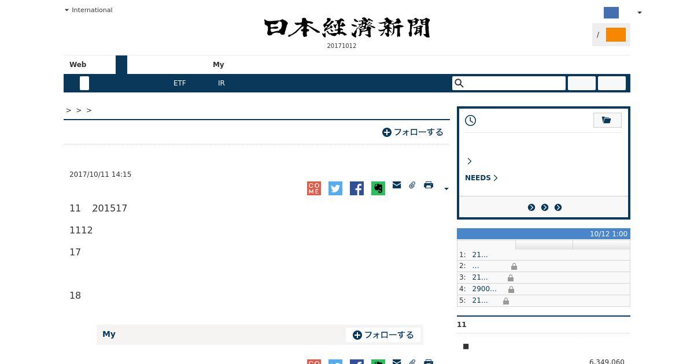The width and height of the screenshot is (694, 364).
Task: Click the lock icon on ranking item 4
Action: [x=511, y=289]
